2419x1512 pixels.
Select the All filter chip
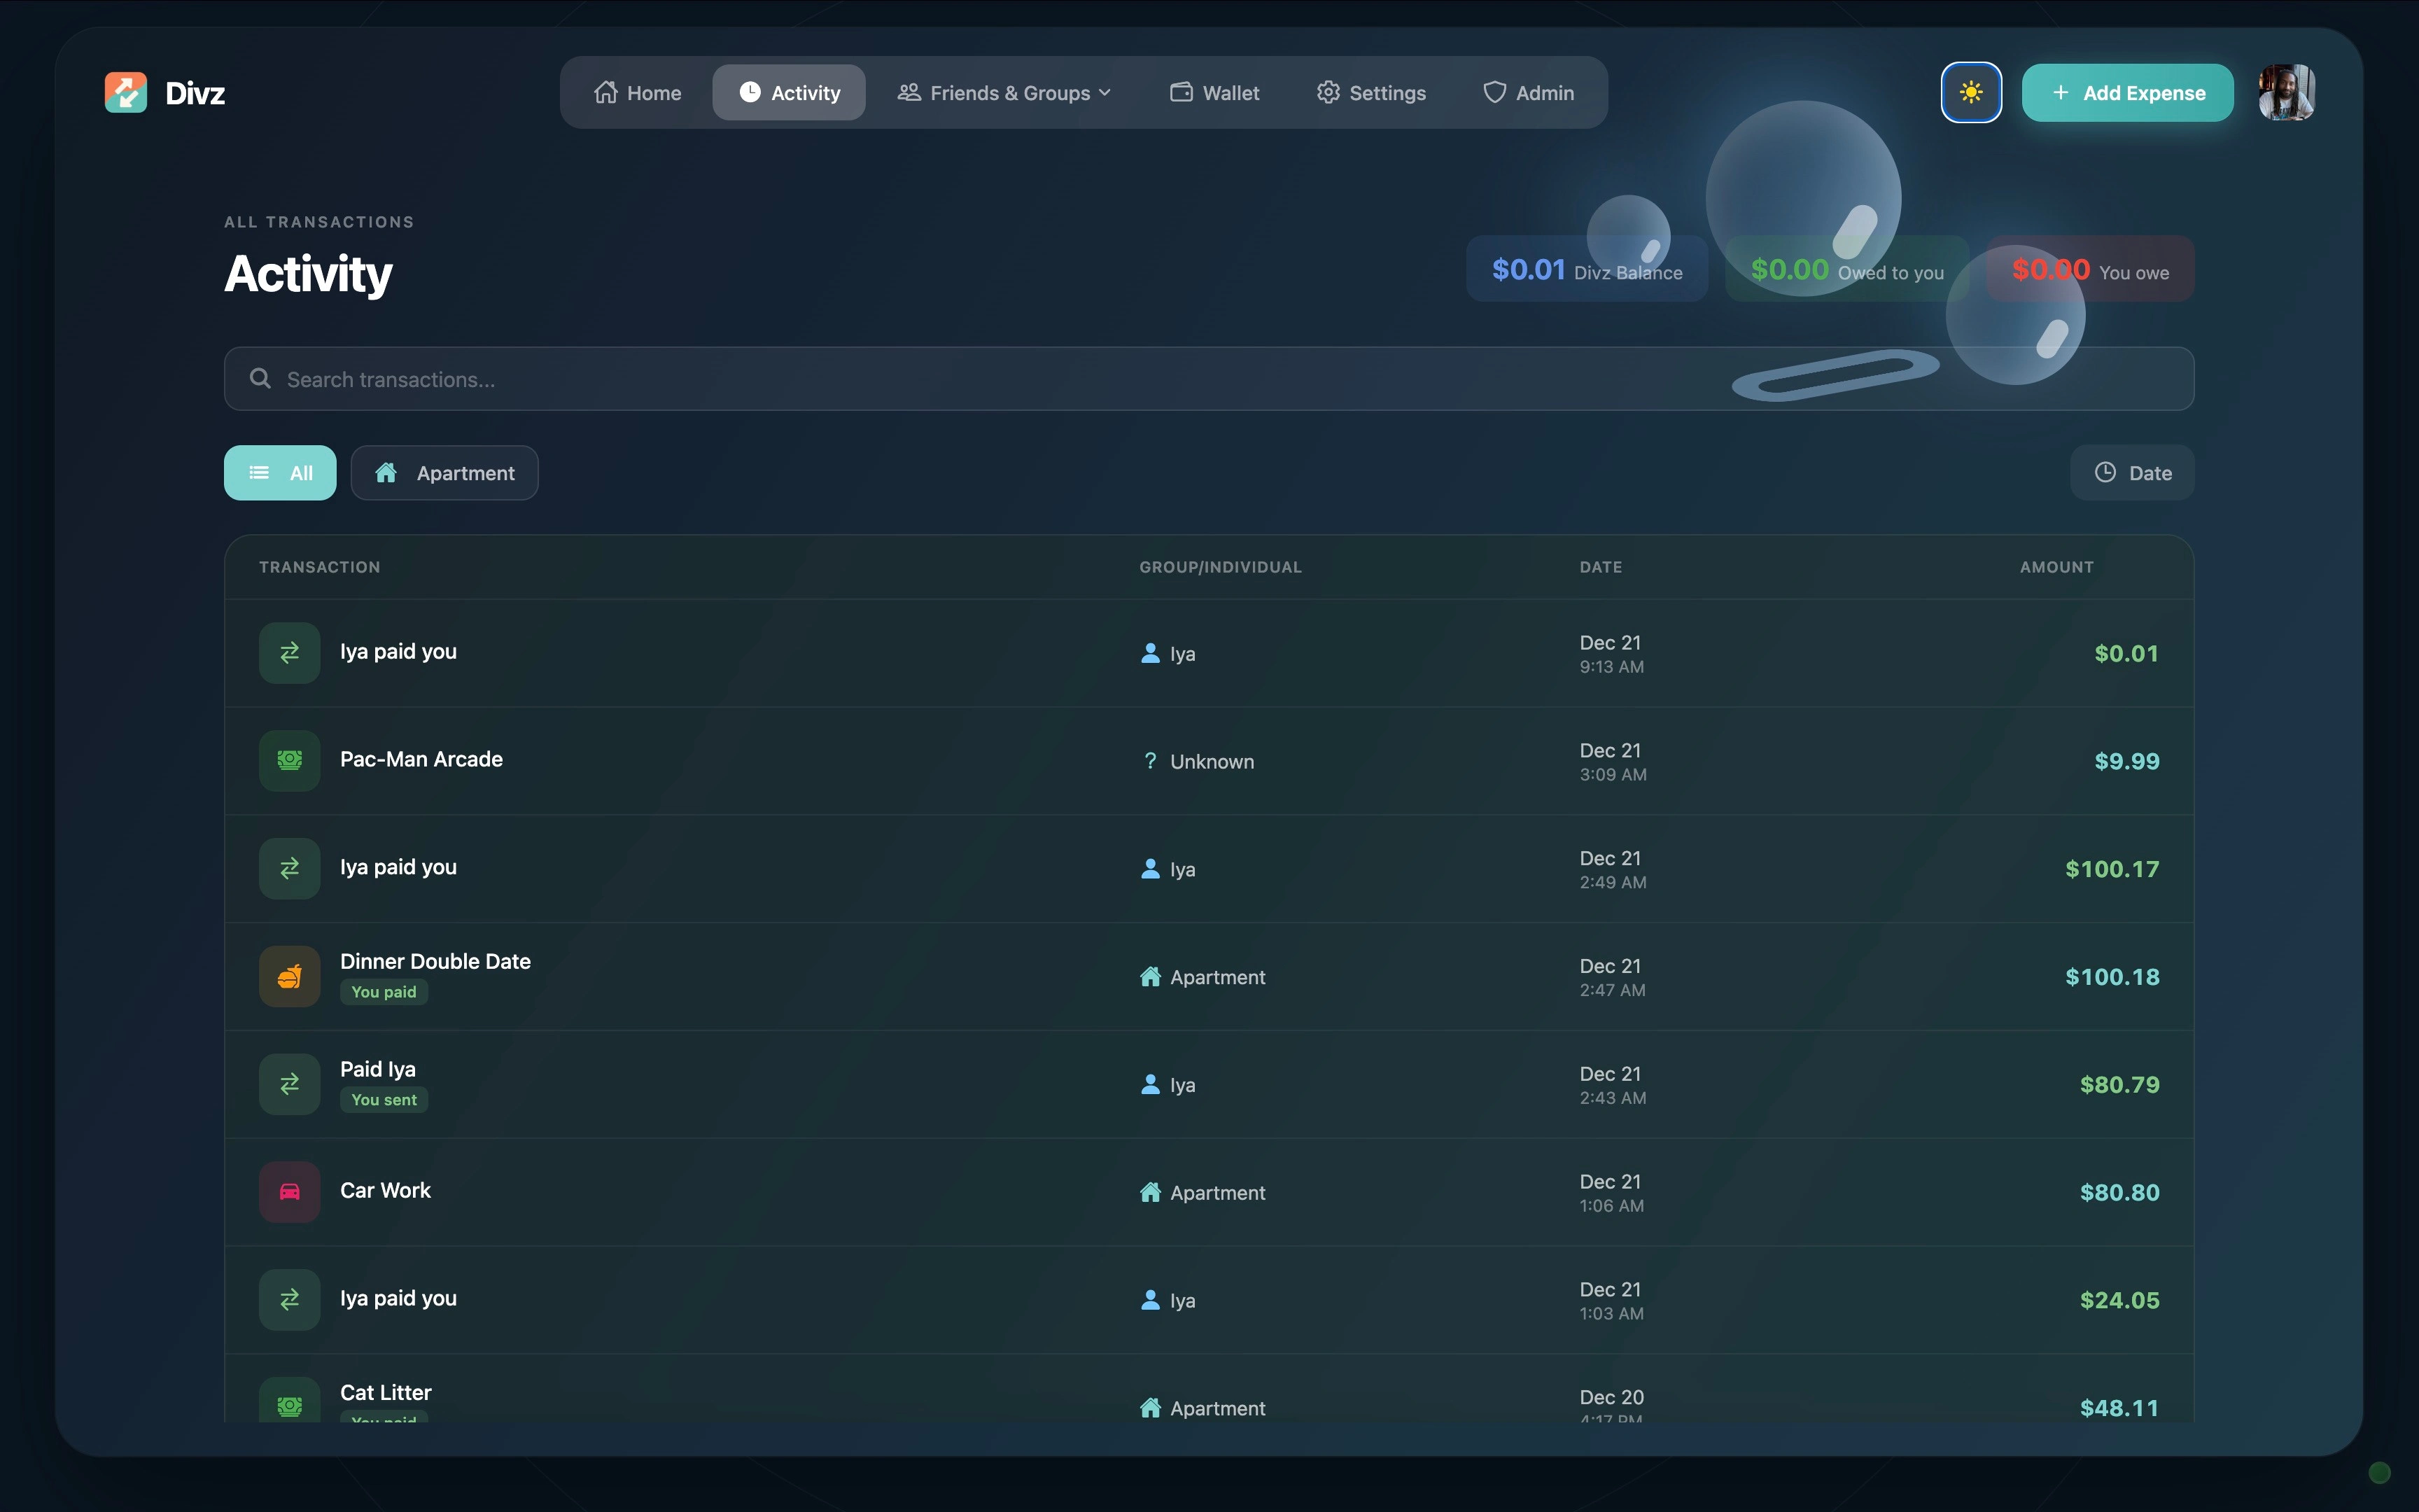click(x=280, y=473)
